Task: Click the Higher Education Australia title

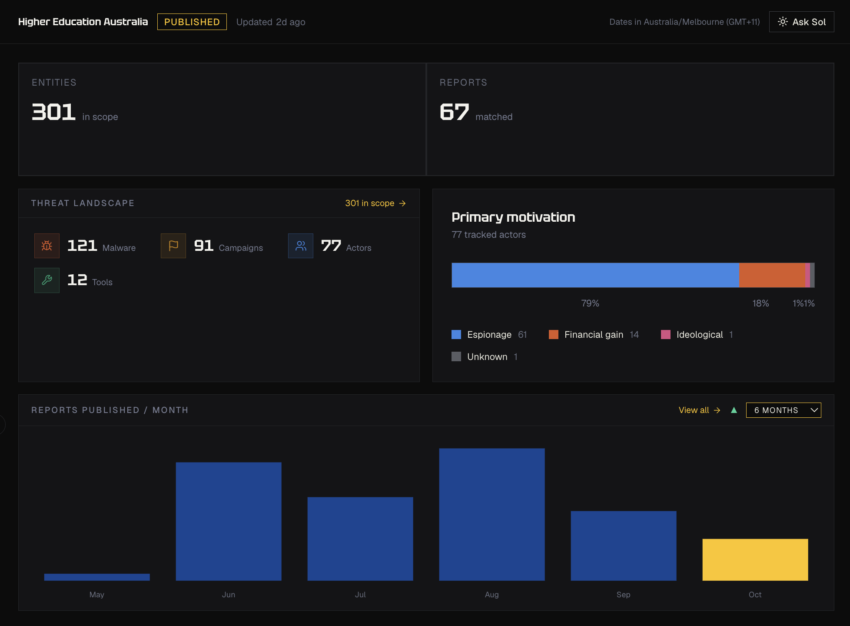Action: [x=83, y=22]
